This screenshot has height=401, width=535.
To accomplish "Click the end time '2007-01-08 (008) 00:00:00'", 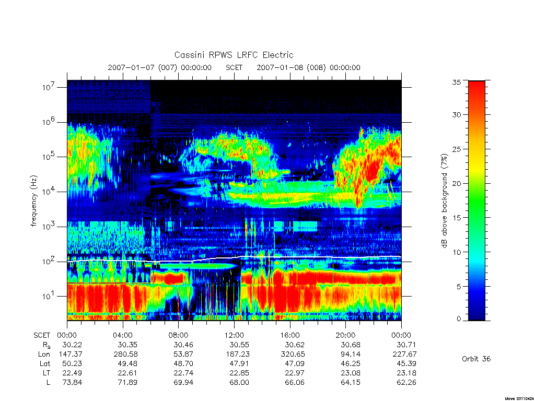I will pyautogui.click(x=308, y=67).
